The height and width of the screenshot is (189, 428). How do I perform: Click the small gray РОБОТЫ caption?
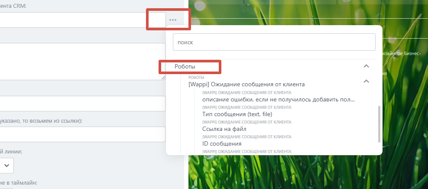[196, 78]
